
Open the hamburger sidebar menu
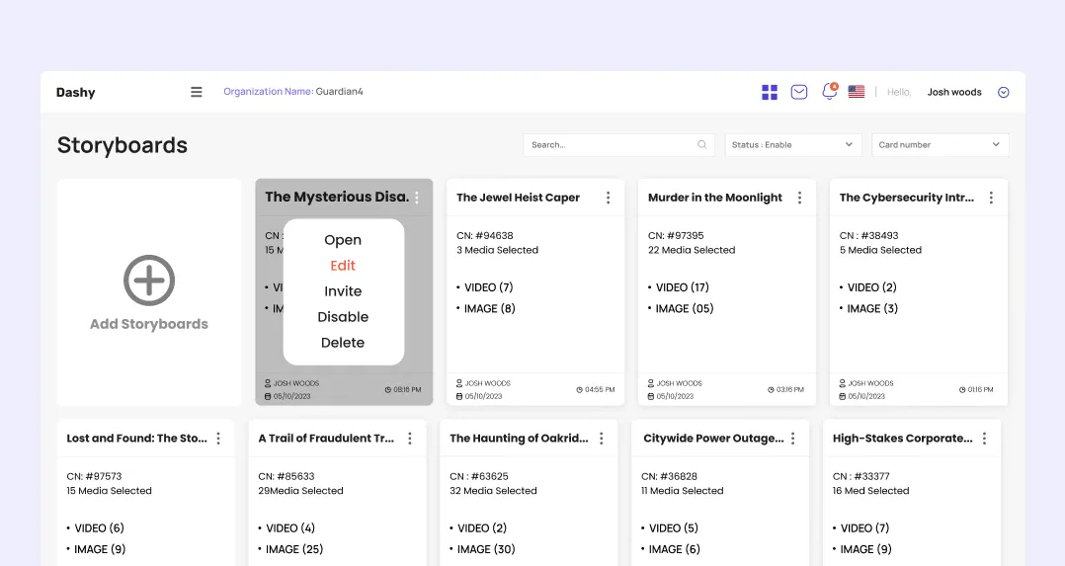[197, 92]
